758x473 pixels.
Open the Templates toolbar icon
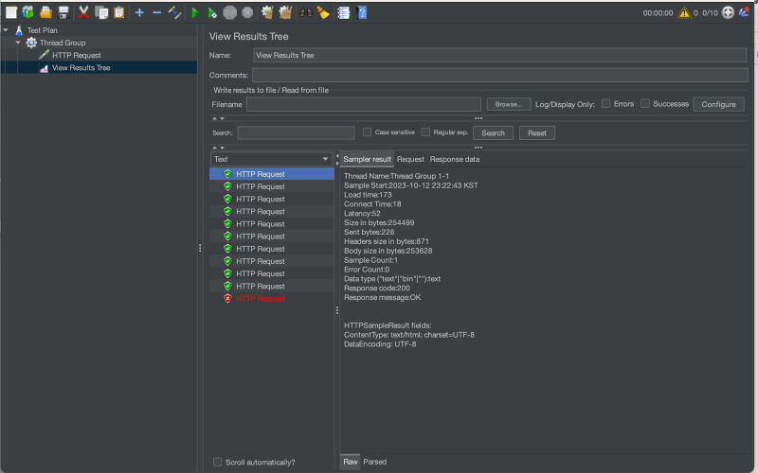28,12
